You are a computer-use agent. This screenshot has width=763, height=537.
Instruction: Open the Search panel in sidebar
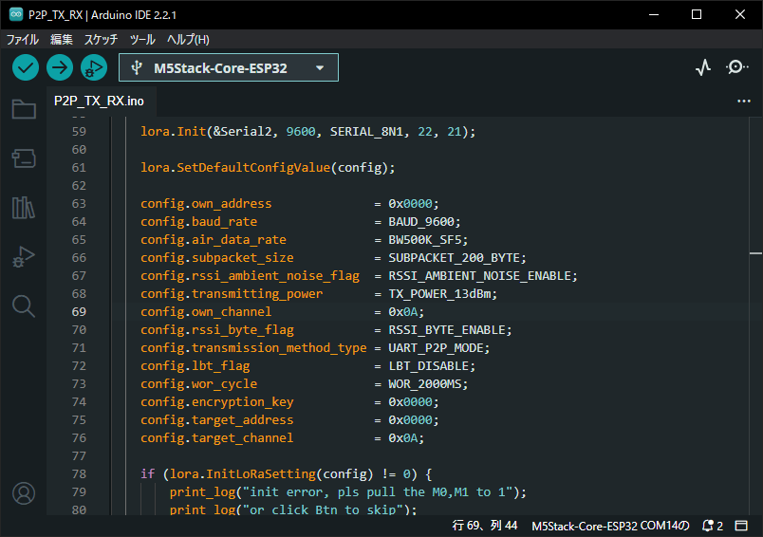pos(24,306)
